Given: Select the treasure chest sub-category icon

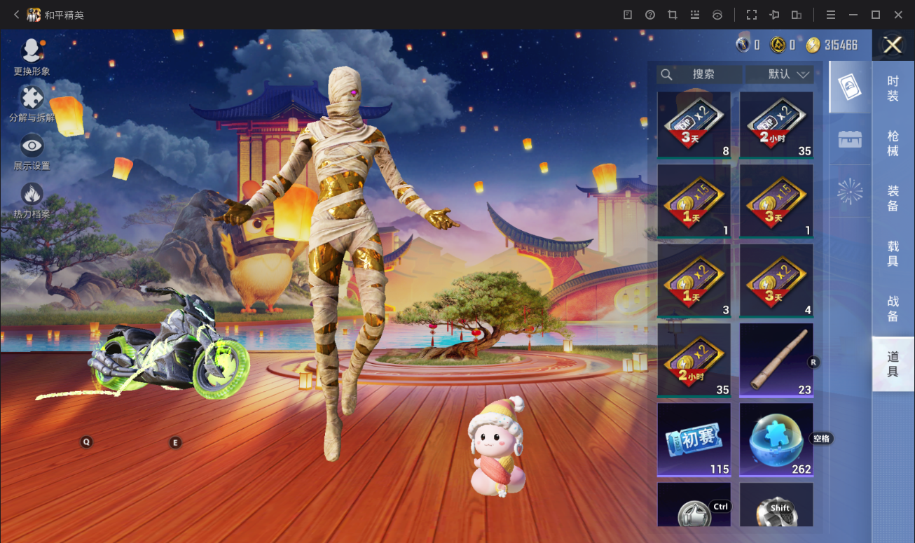Looking at the screenshot, I should pyautogui.click(x=850, y=139).
